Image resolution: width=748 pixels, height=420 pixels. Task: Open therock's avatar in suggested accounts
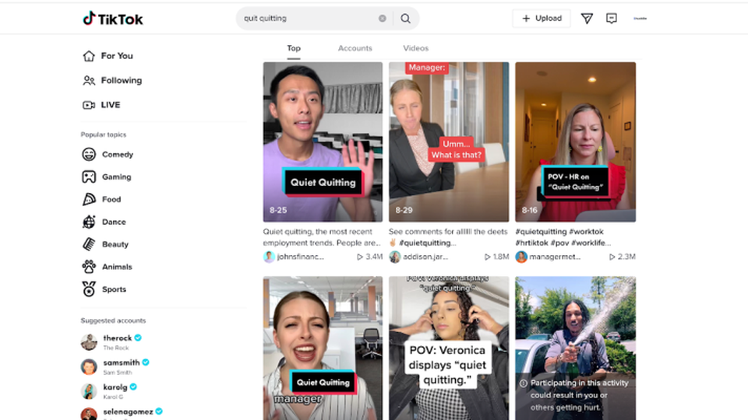click(89, 342)
